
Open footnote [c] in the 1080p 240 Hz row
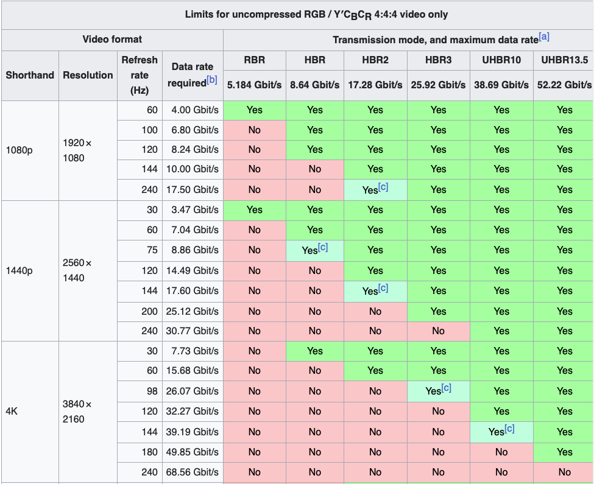click(x=383, y=187)
